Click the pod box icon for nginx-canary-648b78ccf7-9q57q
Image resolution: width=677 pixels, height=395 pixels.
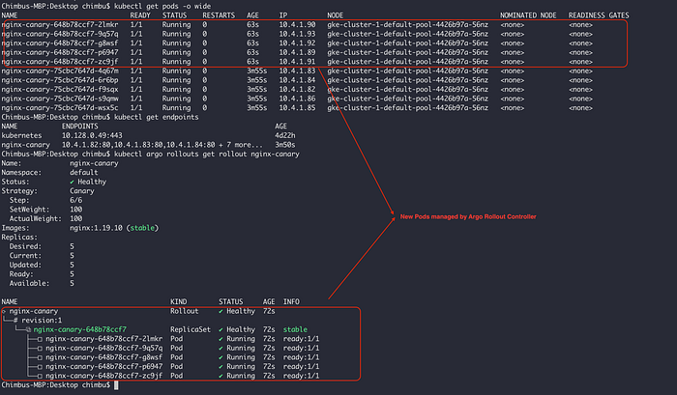[40, 349]
